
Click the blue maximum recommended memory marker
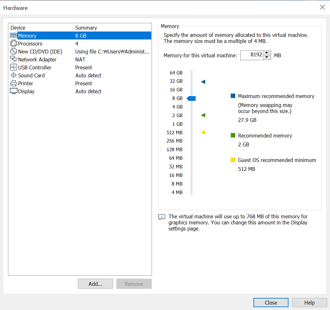[x=203, y=82]
